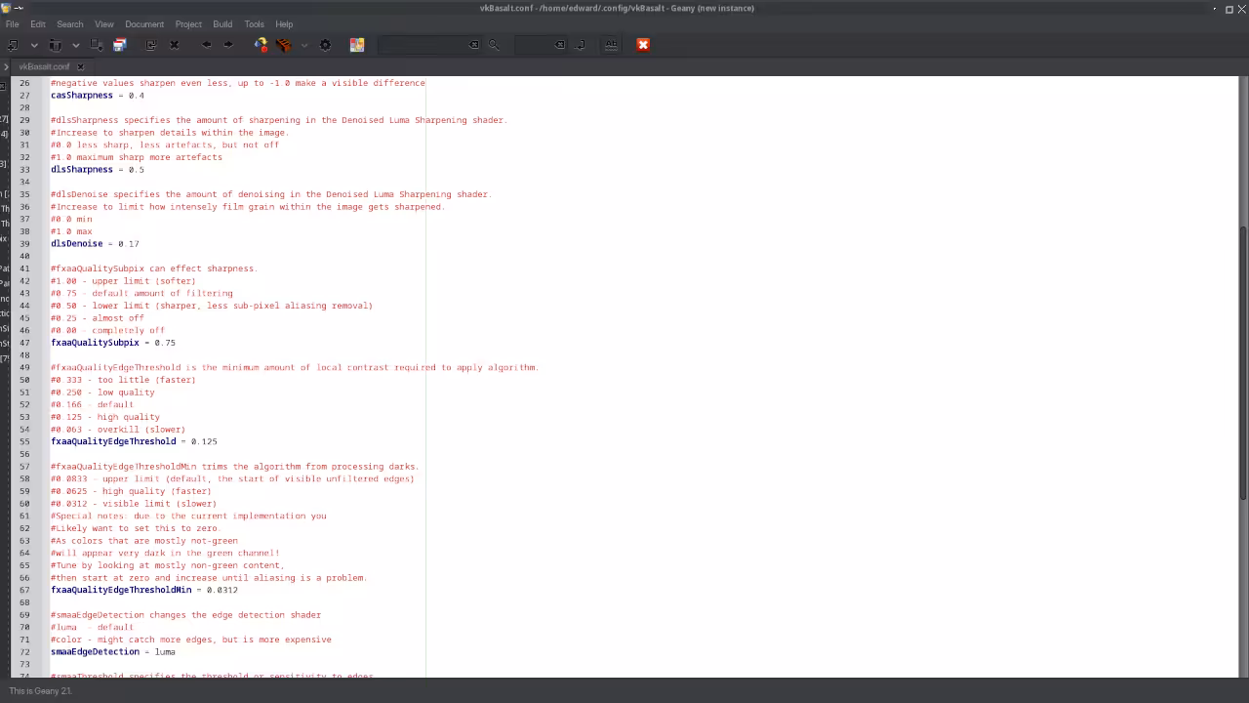Open the Tools menu

[254, 24]
